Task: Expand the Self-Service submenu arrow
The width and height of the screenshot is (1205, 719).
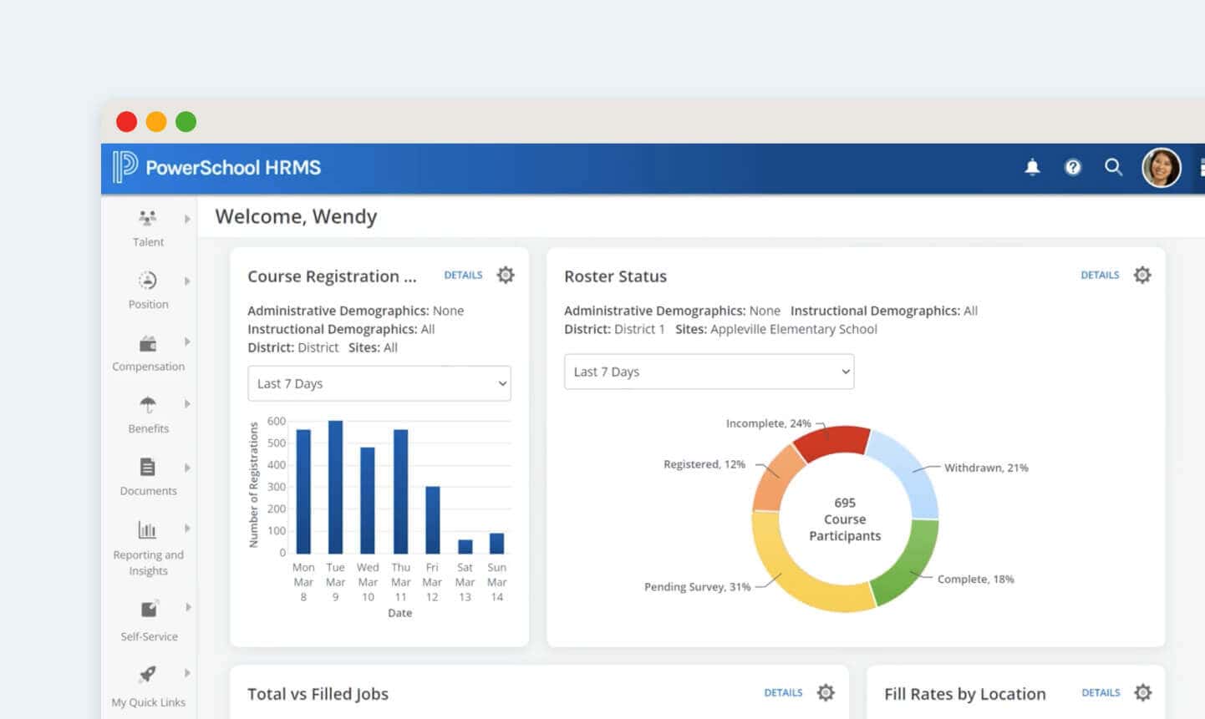Action: point(188,607)
